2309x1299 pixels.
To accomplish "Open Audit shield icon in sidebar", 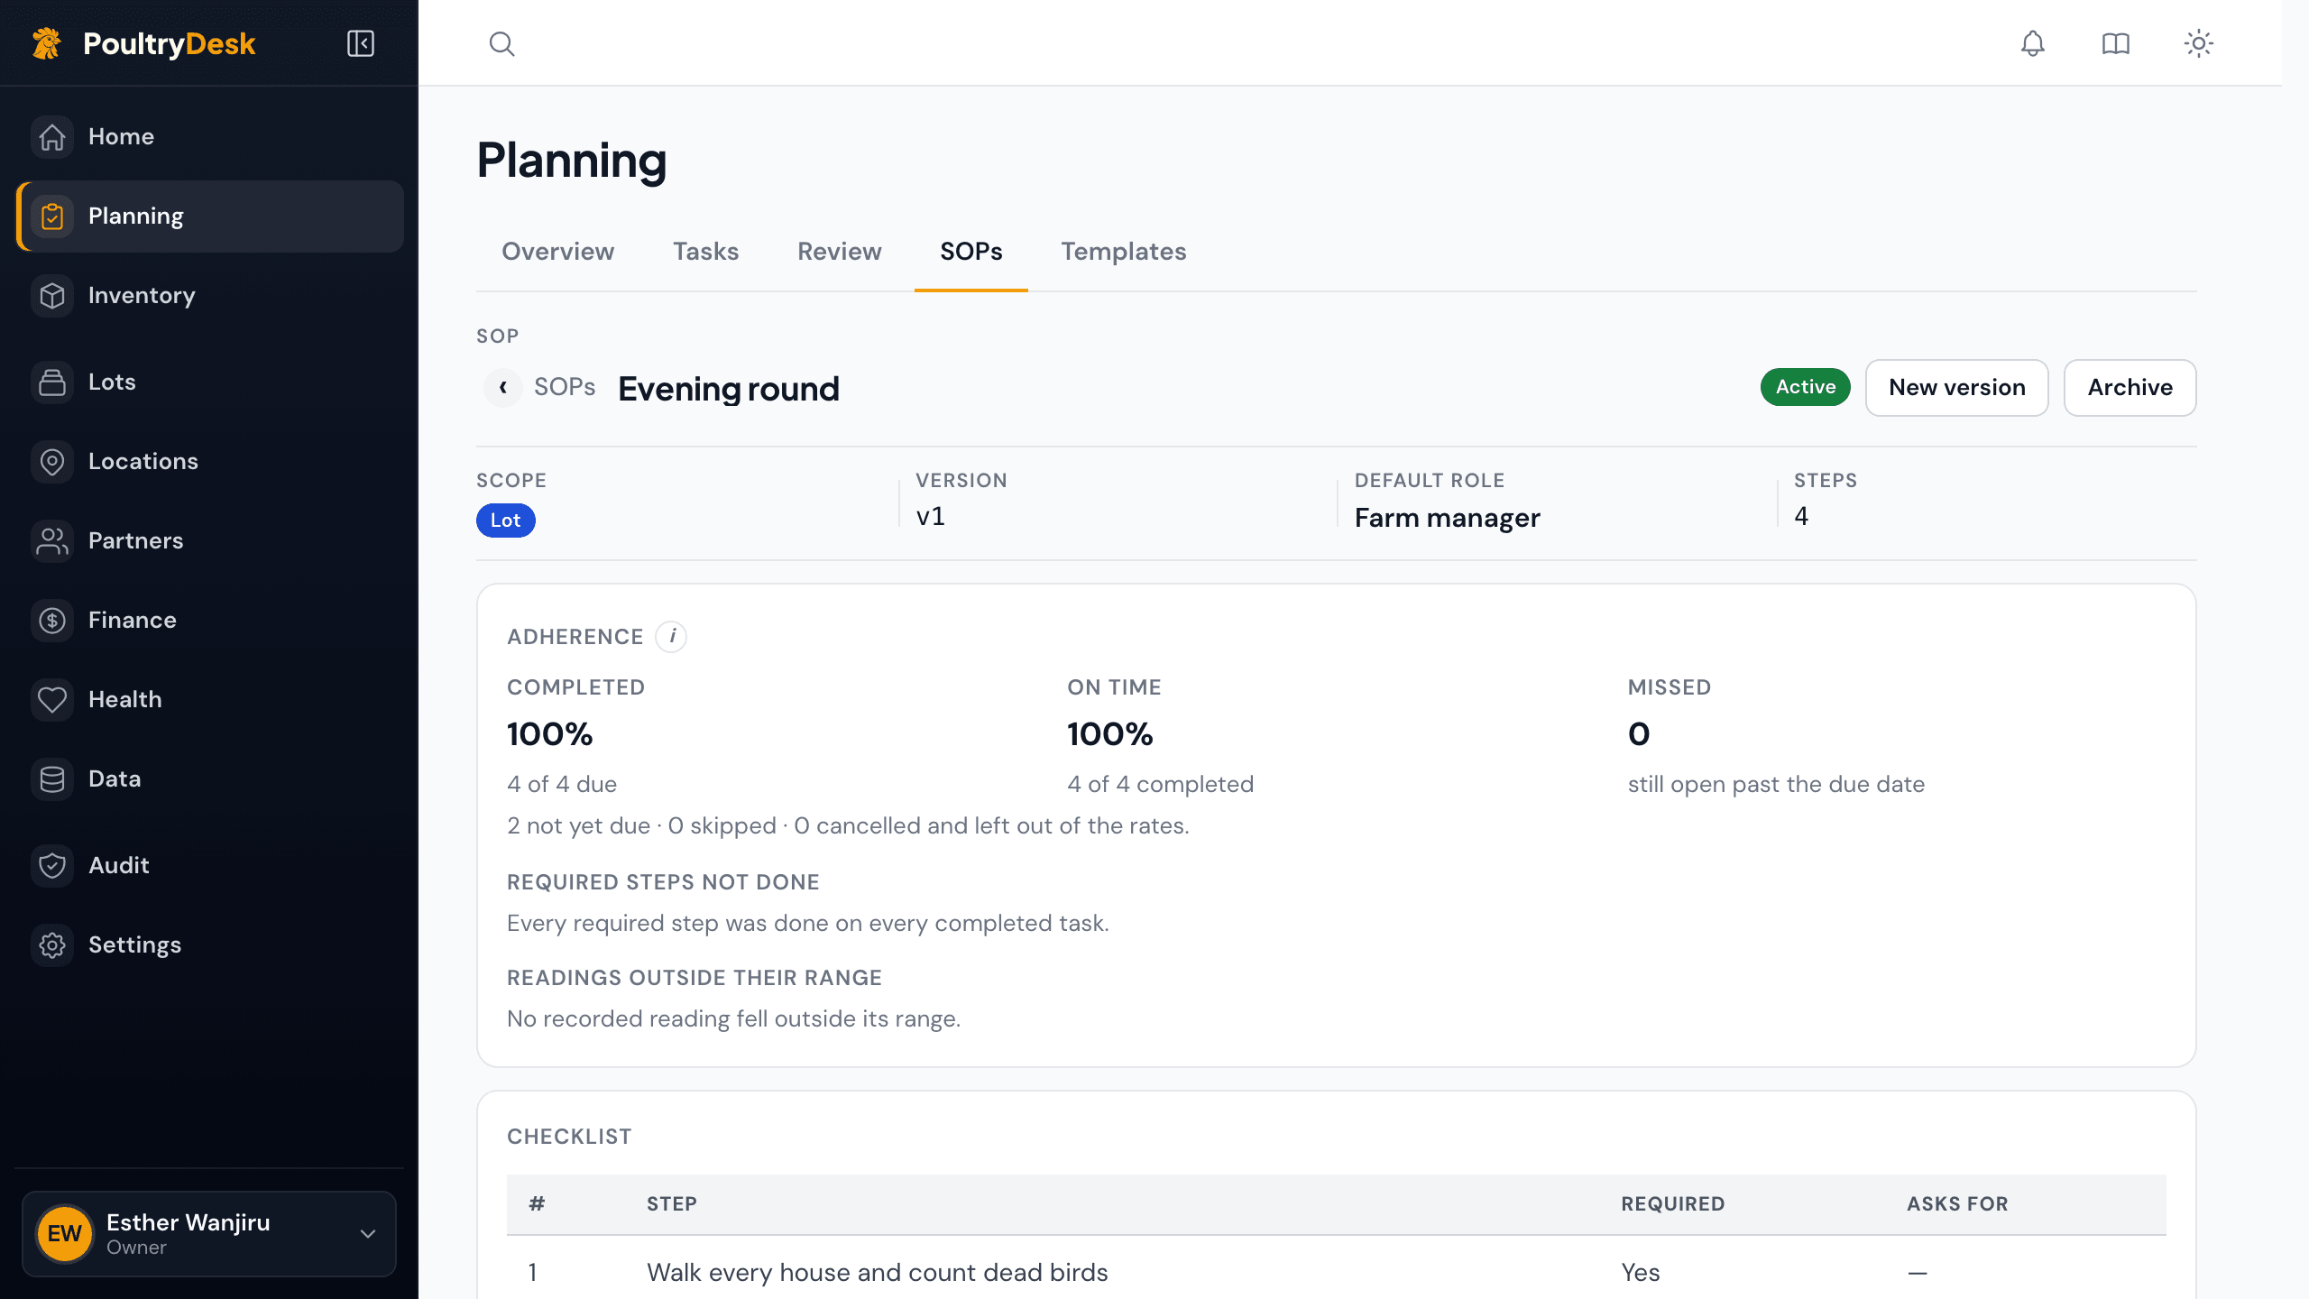I will (52, 866).
